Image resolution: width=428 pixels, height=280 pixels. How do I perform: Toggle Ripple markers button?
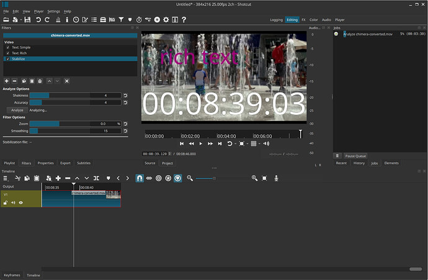pos(177,178)
